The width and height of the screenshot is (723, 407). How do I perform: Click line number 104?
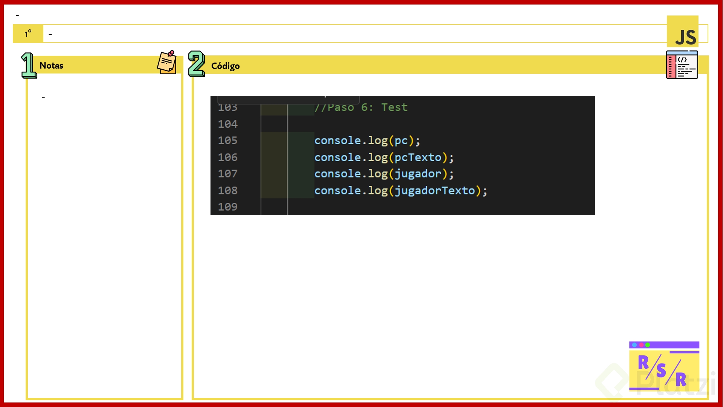coord(228,124)
